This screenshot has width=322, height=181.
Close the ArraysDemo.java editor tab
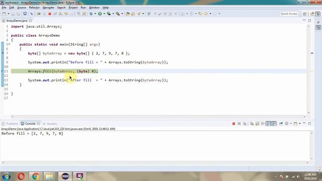30,21
